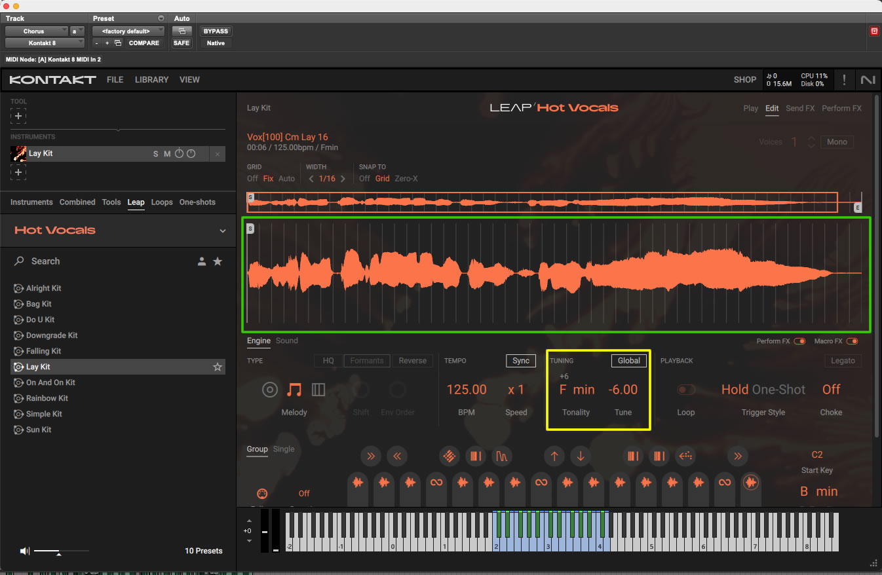
Task: Open the Kontakt FILE menu
Action: [x=115, y=80]
